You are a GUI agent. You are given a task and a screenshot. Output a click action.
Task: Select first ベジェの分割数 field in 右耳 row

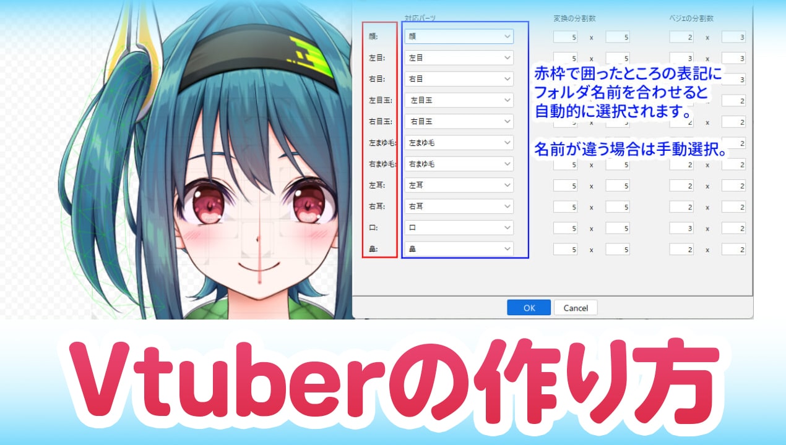[681, 206]
